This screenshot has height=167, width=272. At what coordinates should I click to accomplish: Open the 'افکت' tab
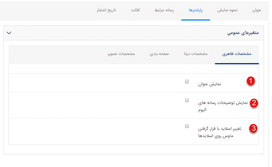135,10
